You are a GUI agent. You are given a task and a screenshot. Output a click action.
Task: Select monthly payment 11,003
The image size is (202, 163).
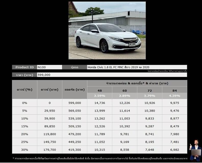tap(124, 118)
